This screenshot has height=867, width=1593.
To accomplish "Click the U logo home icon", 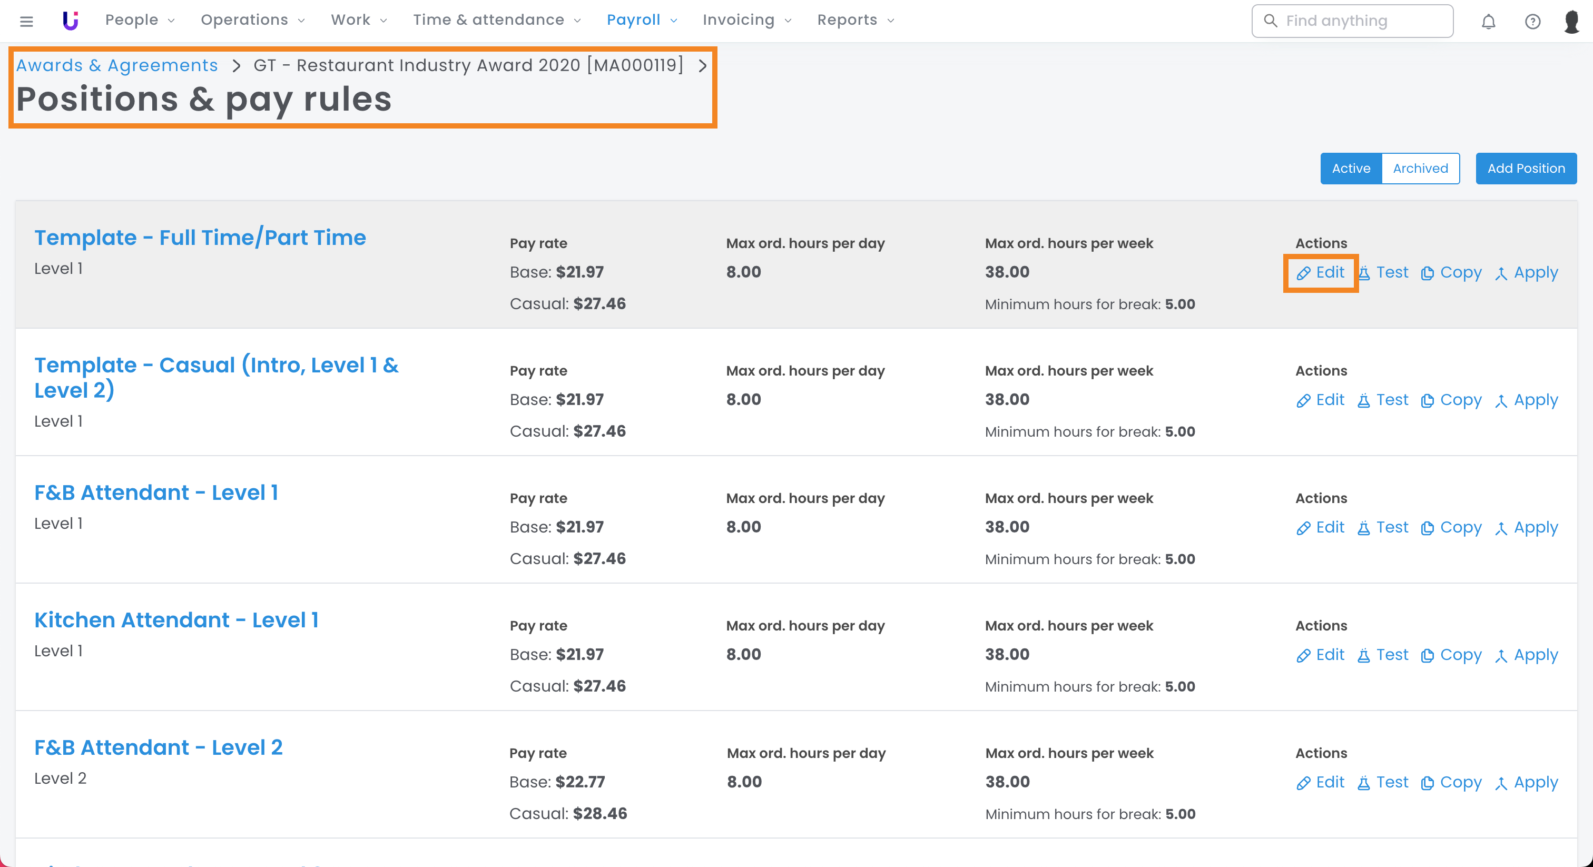I will (x=71, y=21).
